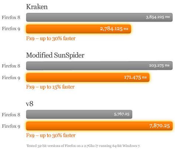Click the Kraken 'Fx9 – up to 30% faster' text
This screenshot has width=175, height=149.
coord(51,38)
